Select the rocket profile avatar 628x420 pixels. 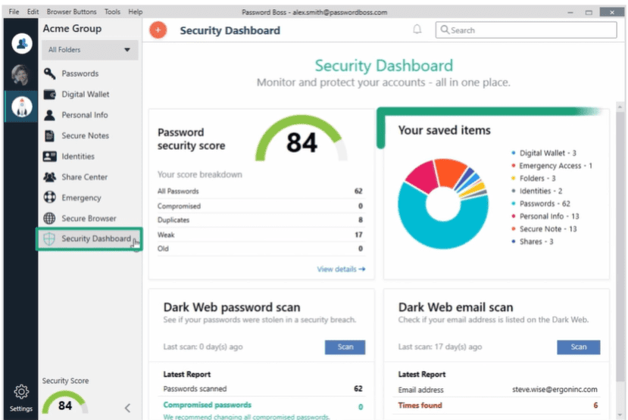click(22, 107)
